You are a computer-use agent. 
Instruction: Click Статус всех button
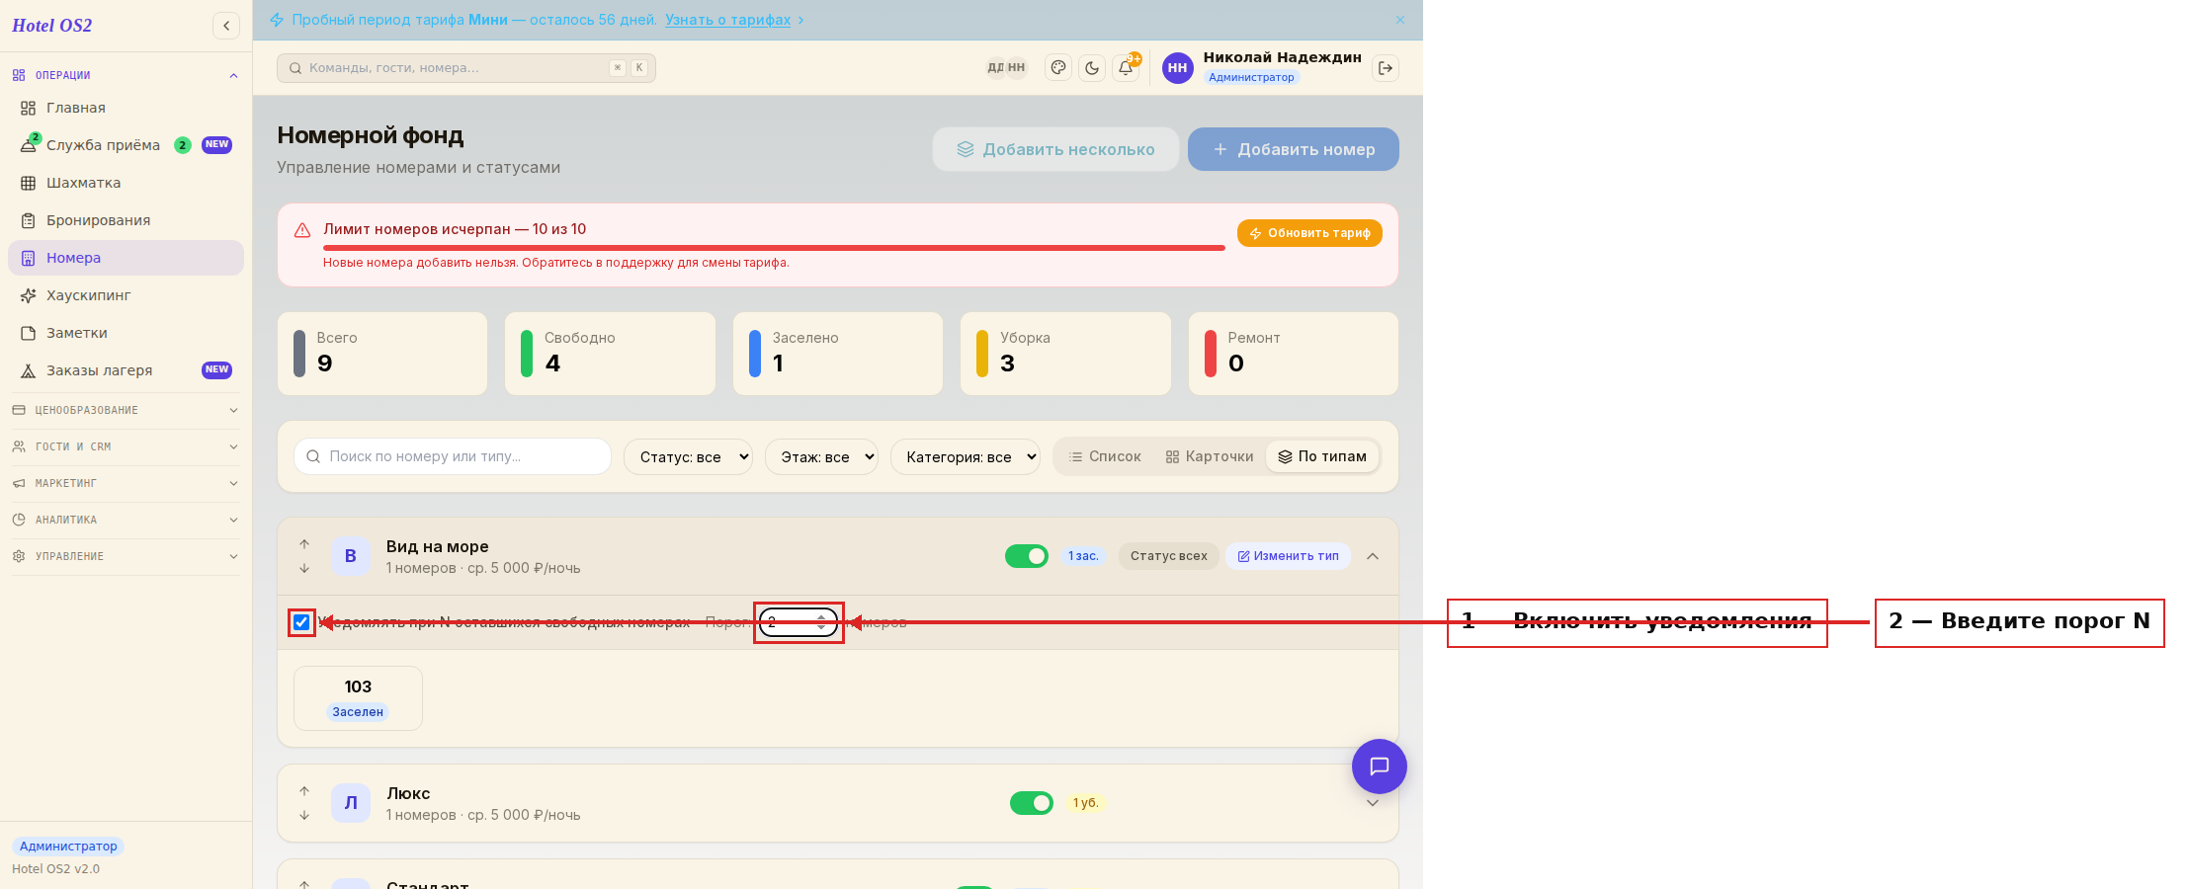[x=1169, y=556]
